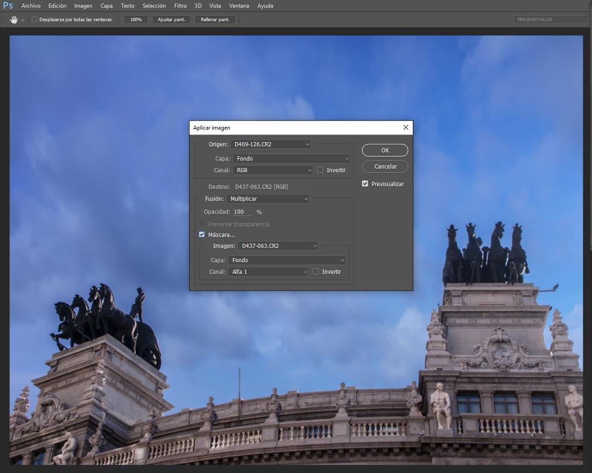Toggle the Invertir checkbox beside Canal RGB
This screenshot has height=473, width=592.
[x=320, y=170]
